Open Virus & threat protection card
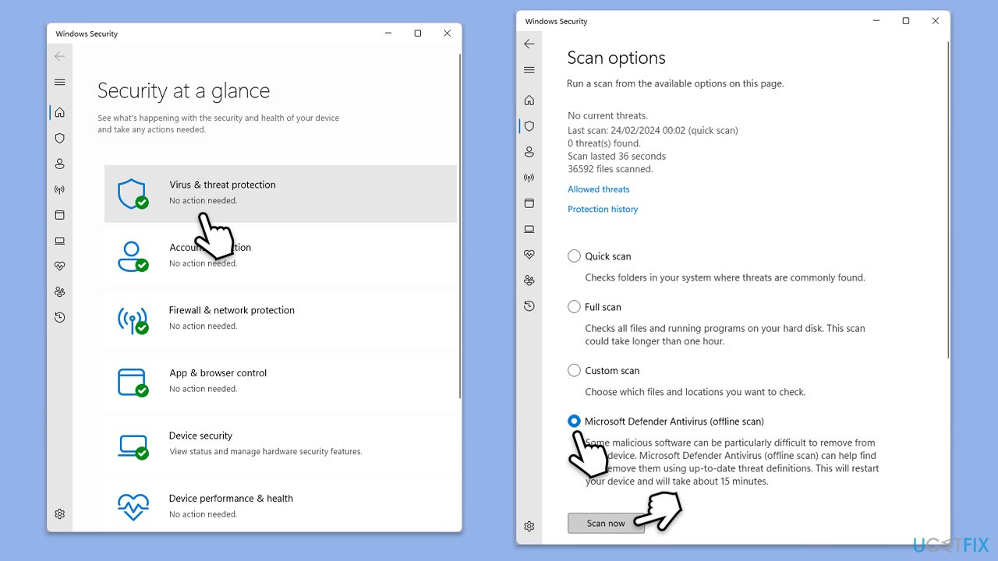The width and height of the screenshot is (998, 561). click(281, 194)
